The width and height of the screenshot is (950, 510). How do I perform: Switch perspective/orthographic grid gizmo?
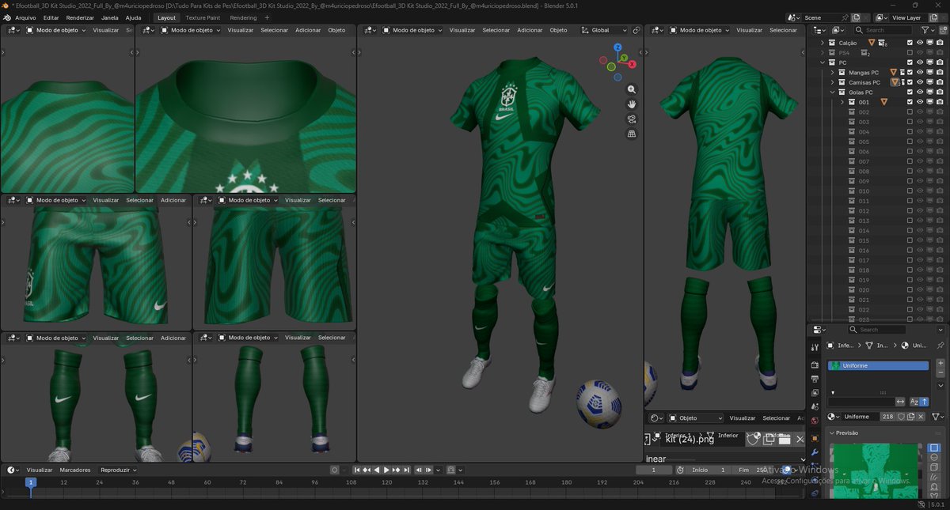point(632,134)
